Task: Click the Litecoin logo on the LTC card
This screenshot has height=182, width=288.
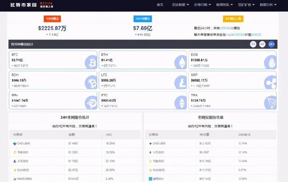Action: (180, 82)
